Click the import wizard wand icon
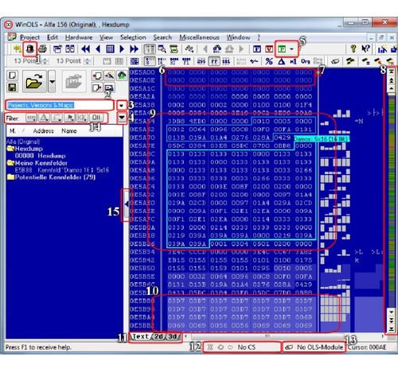398x372 pixels. coord(109,76)
